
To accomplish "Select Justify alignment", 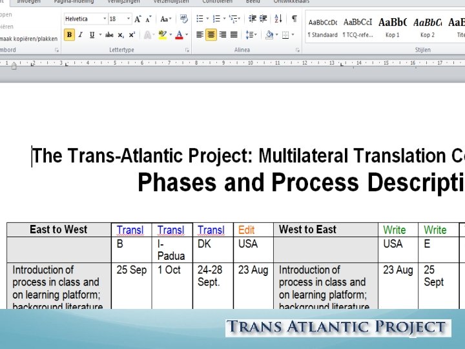I will [234, 35].
